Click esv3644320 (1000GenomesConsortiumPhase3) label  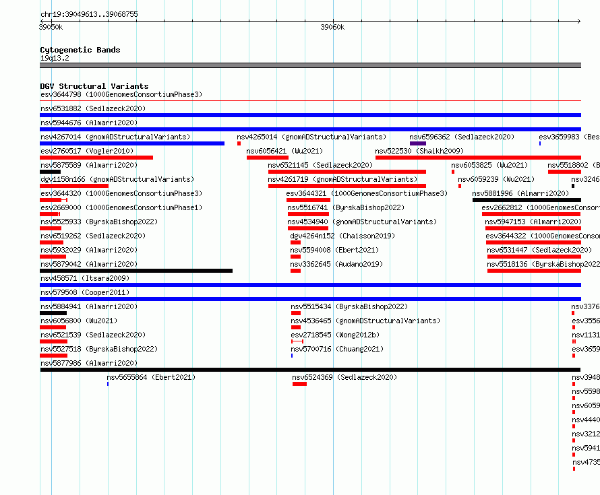pos(121,193)
